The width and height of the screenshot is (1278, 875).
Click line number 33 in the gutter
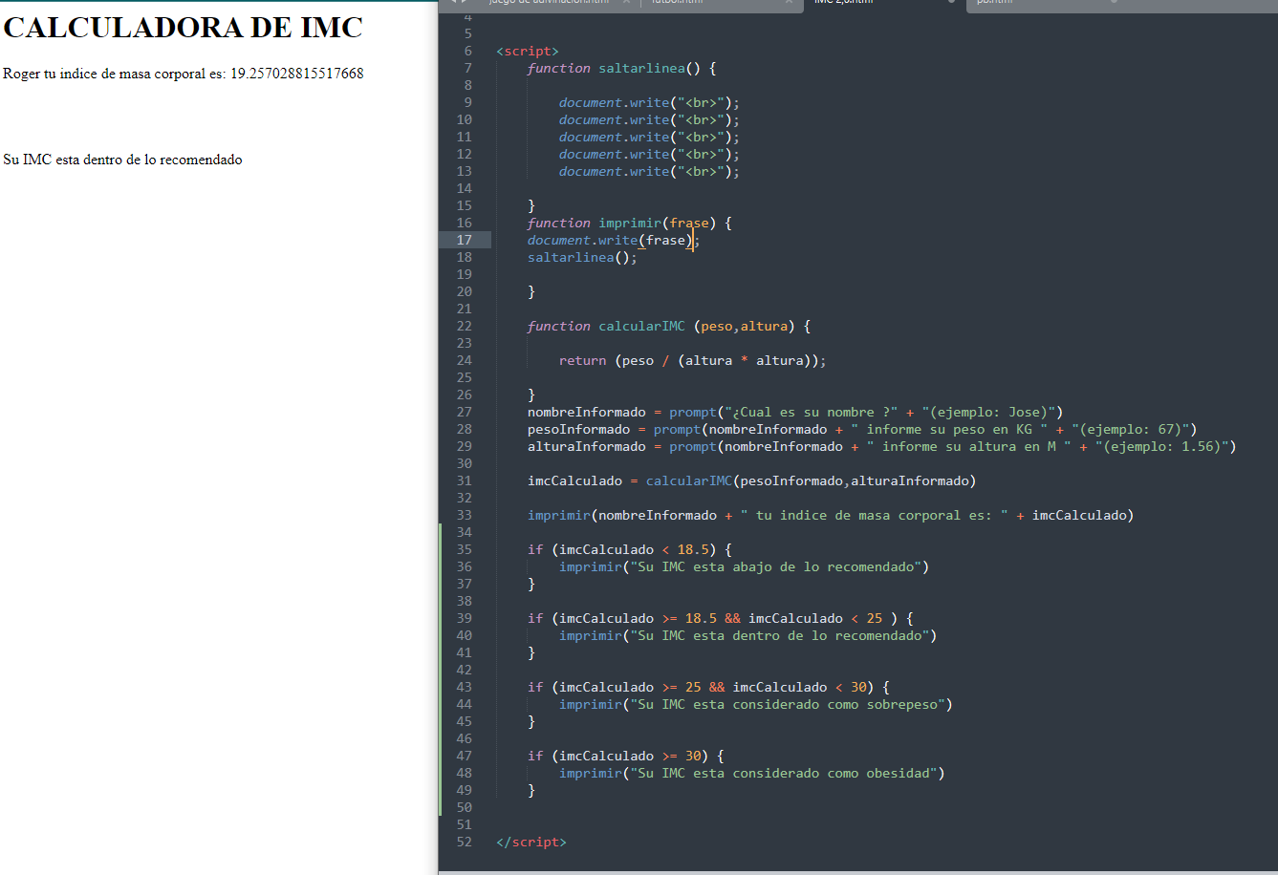coord(464,515)
